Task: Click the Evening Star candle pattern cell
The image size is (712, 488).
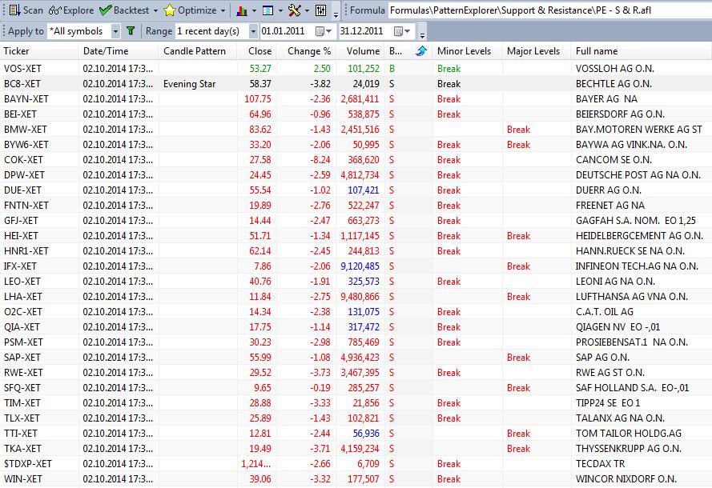Action: point(189,84)
